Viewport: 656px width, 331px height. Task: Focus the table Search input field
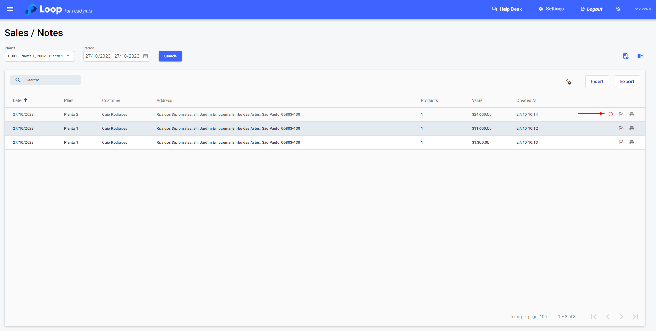click(50, 80)
